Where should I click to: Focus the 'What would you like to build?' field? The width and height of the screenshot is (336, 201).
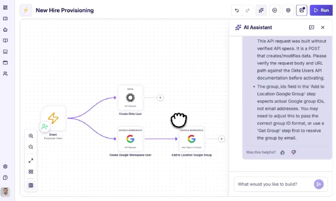coord(274,184)
